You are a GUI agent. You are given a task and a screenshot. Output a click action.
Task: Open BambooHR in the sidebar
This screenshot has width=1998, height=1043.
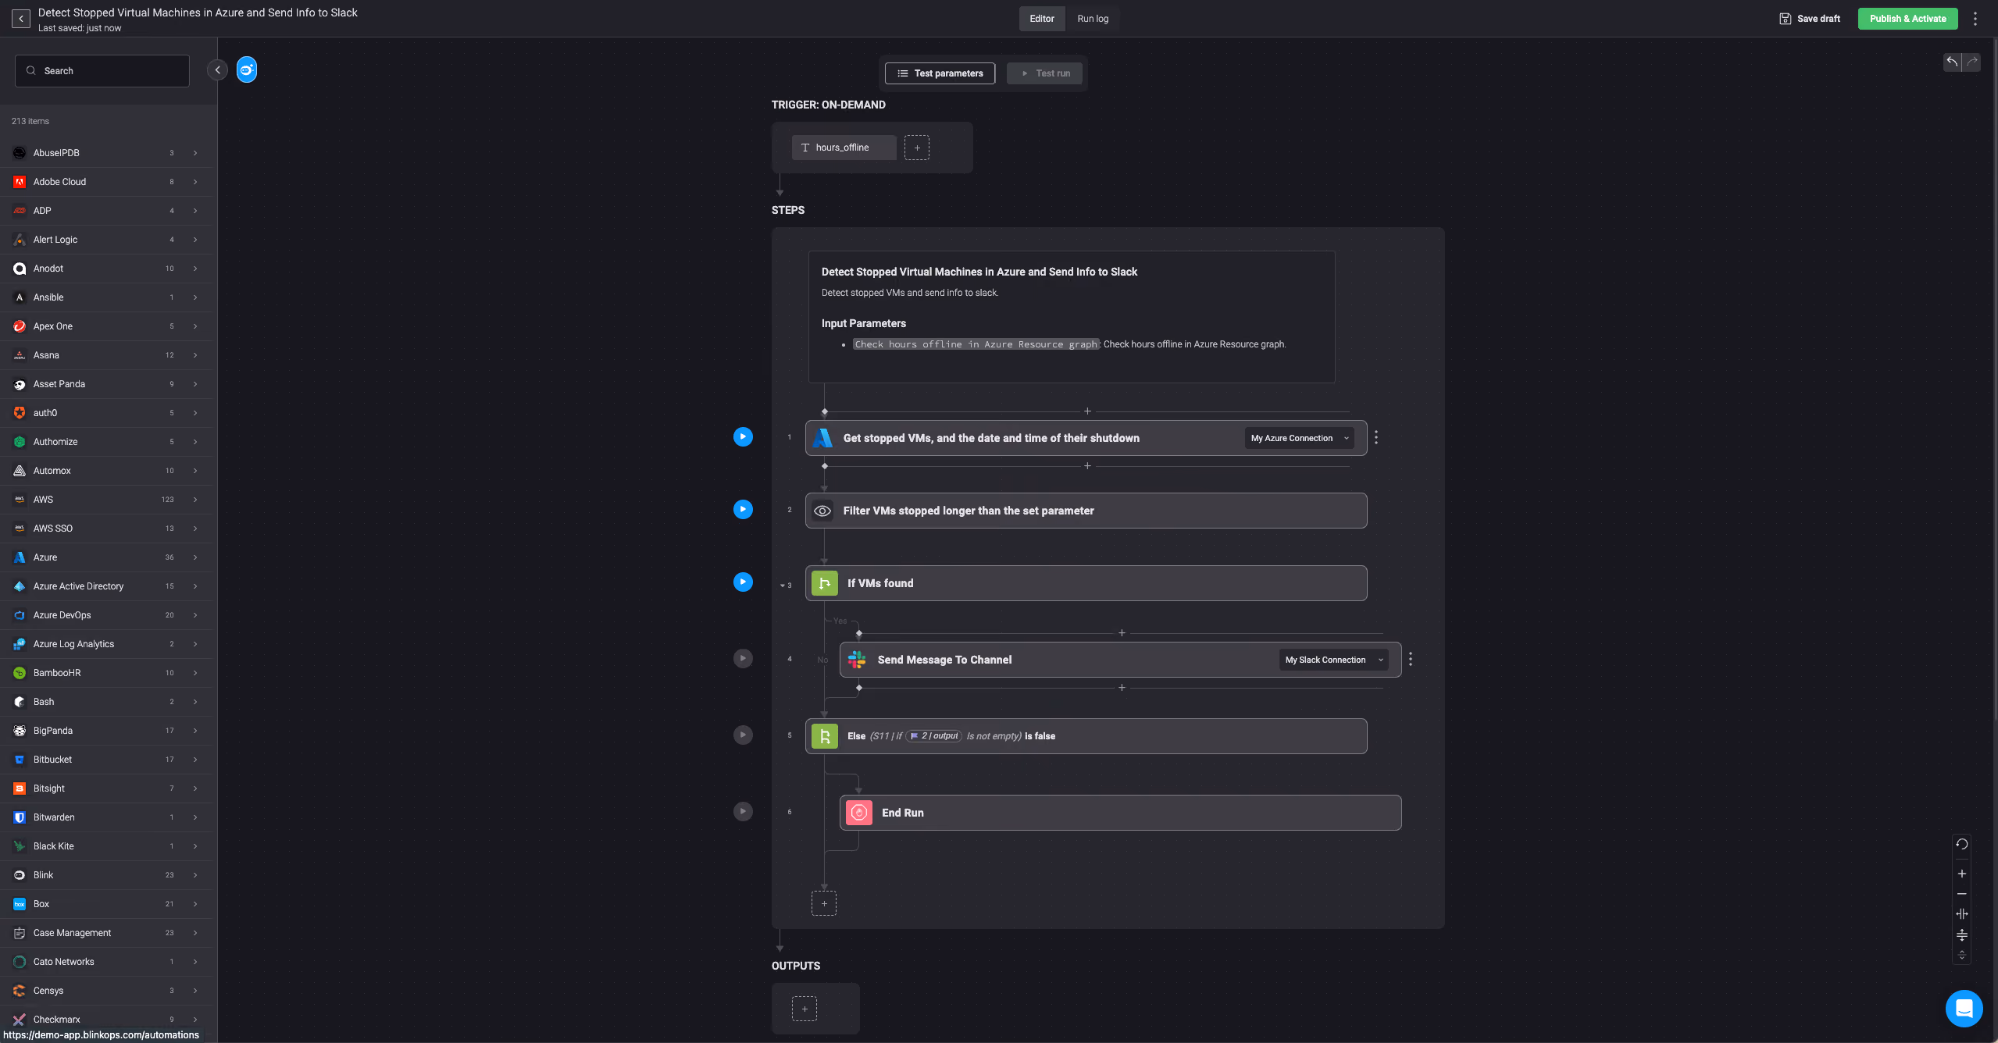[106, 673]
